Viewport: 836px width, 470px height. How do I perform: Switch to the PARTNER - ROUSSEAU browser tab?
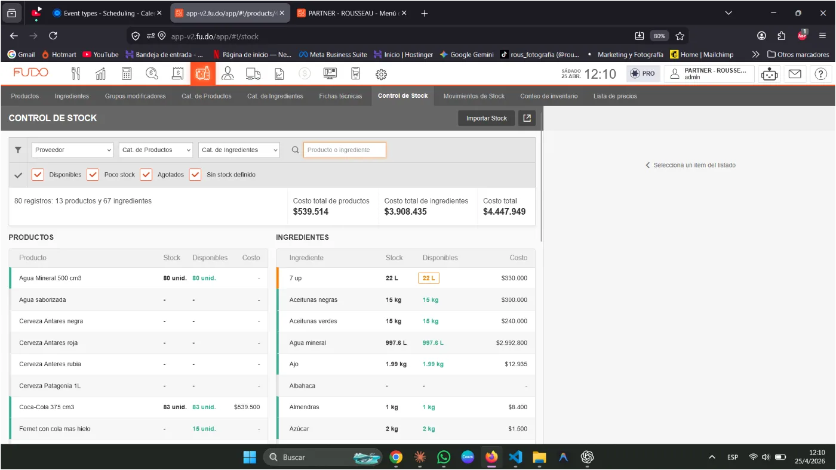[351, 13]
